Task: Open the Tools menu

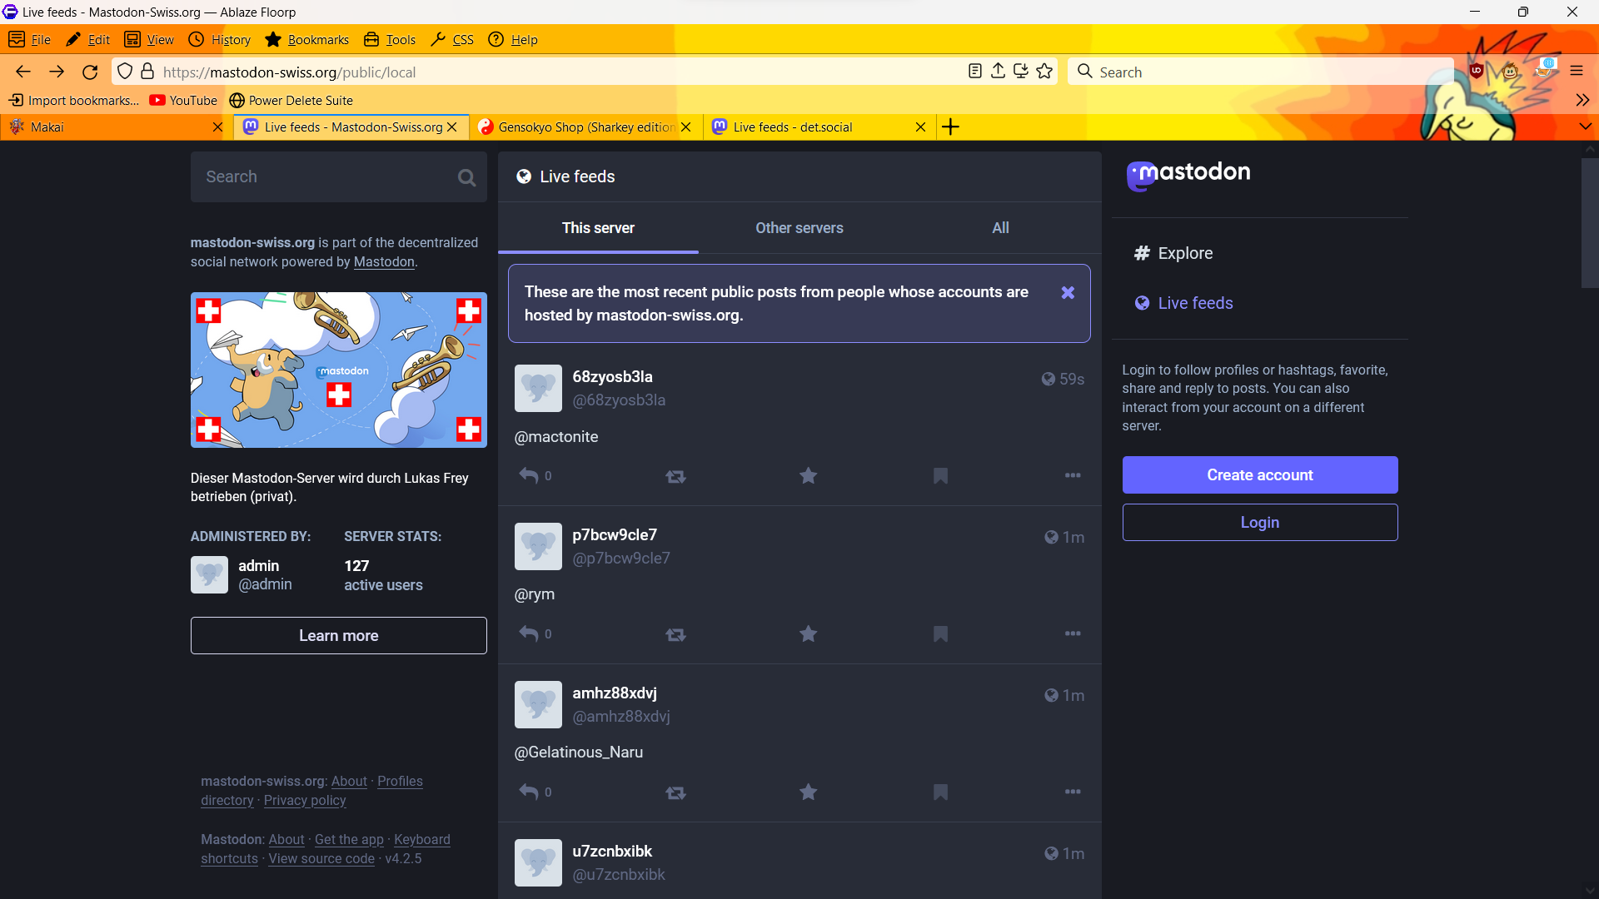Action: coord(390,39)
